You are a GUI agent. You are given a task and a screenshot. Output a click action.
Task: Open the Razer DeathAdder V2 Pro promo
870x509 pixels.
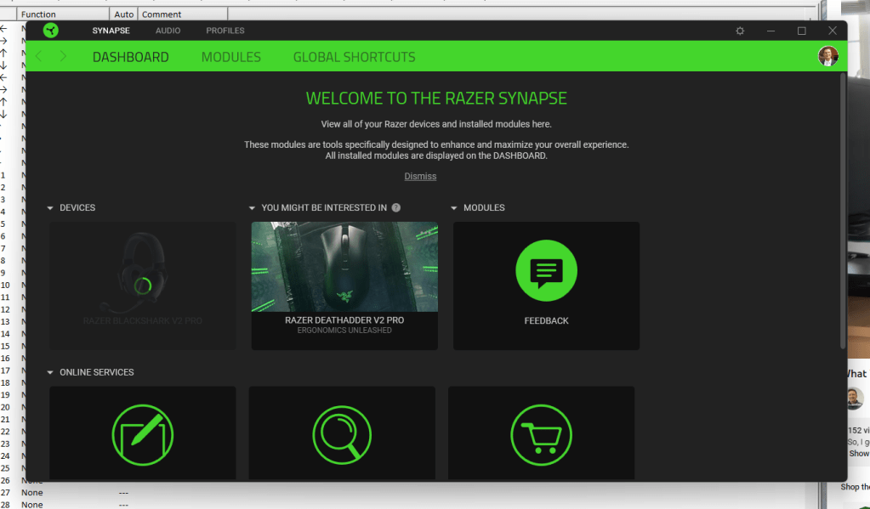(344, 286)
